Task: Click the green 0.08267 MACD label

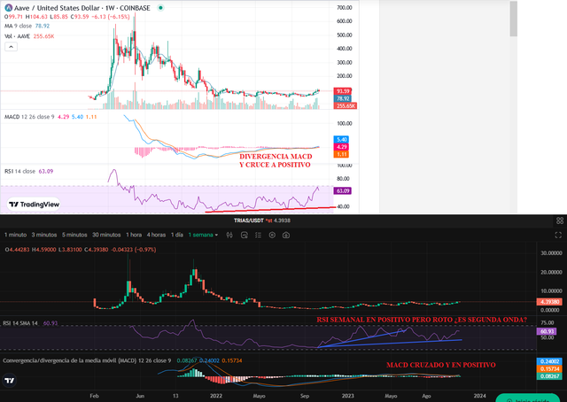Action: click(x=549, y=376)
